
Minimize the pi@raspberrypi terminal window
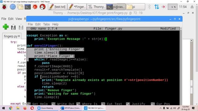[x=170, y=19]
